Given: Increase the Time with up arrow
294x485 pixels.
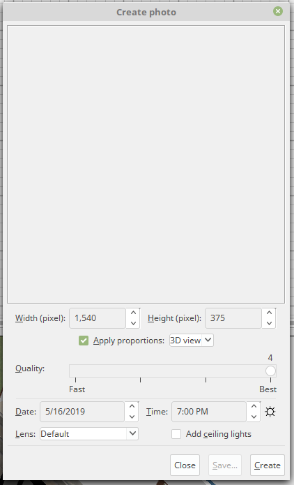Looking at the screenshot, I should click(x=254, y=406).
